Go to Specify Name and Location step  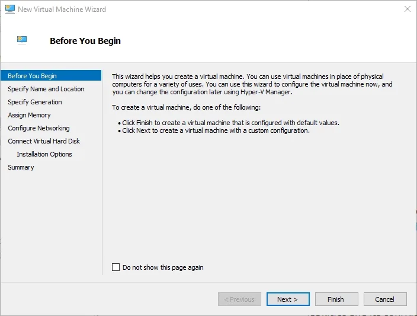[46, 89]
